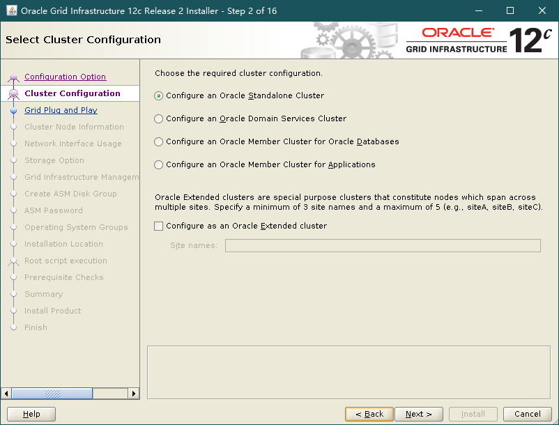Click the Java installer icon in title bar

pyautogui.click(x=12, y=10)
